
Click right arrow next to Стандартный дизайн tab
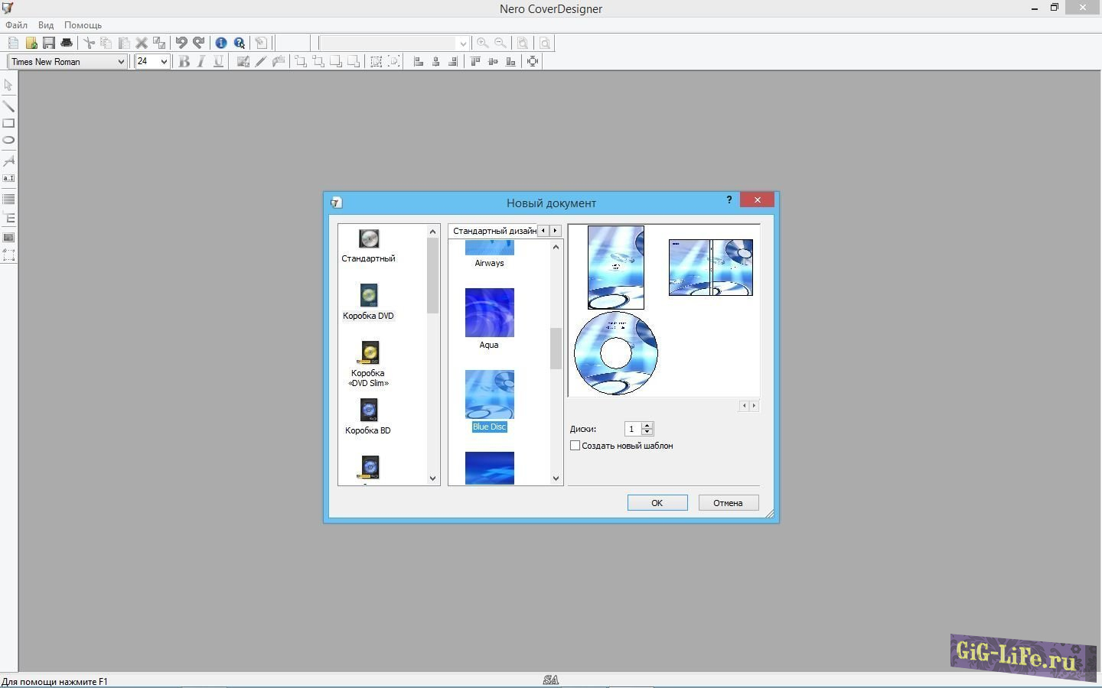coord(556,231)
